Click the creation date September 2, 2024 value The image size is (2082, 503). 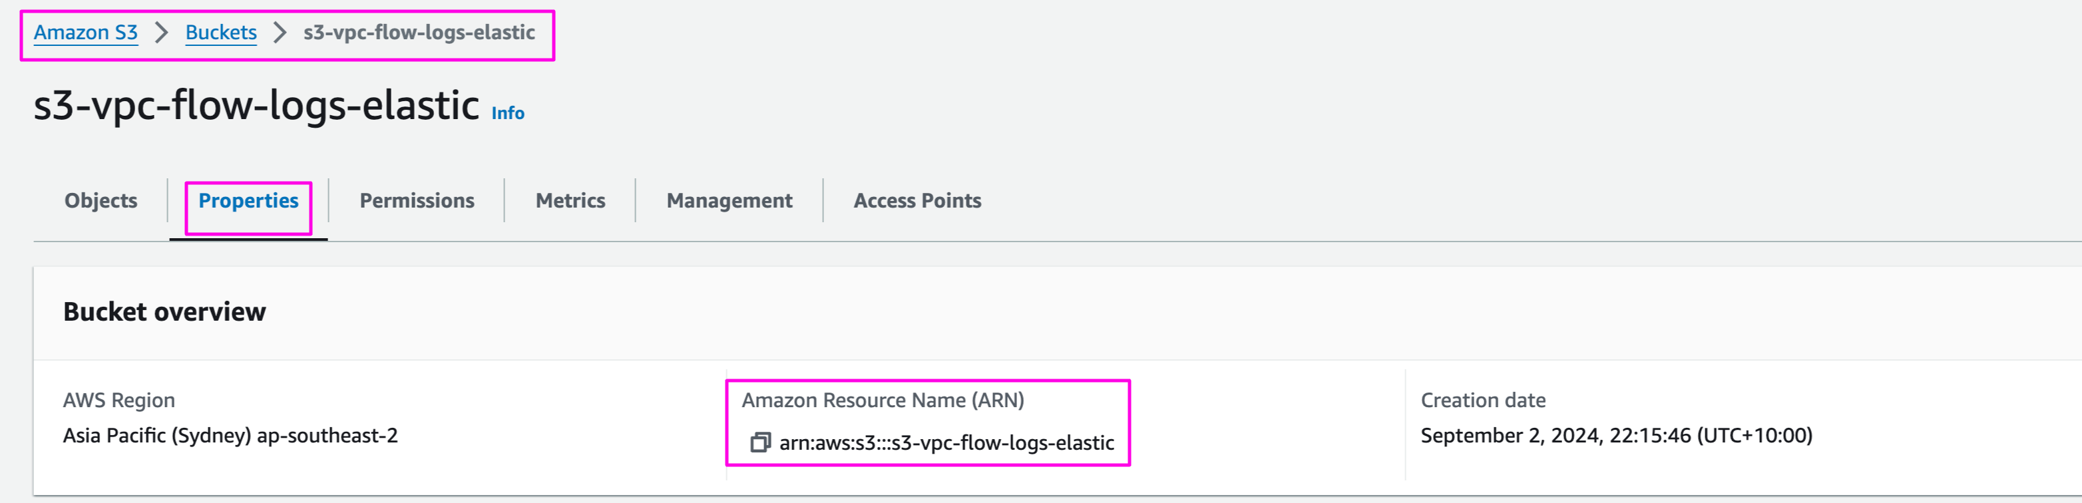1617,435
